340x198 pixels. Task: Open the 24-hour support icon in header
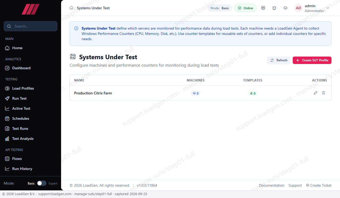coord(263,8)
